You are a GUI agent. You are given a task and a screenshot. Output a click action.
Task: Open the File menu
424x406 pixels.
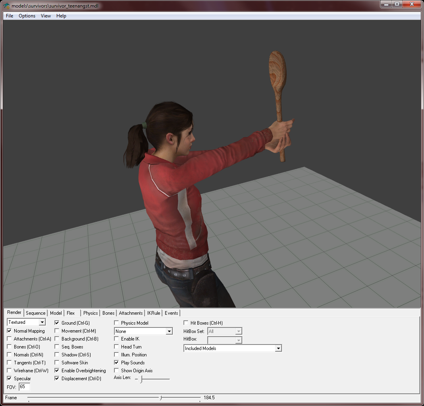coord(10,16)
